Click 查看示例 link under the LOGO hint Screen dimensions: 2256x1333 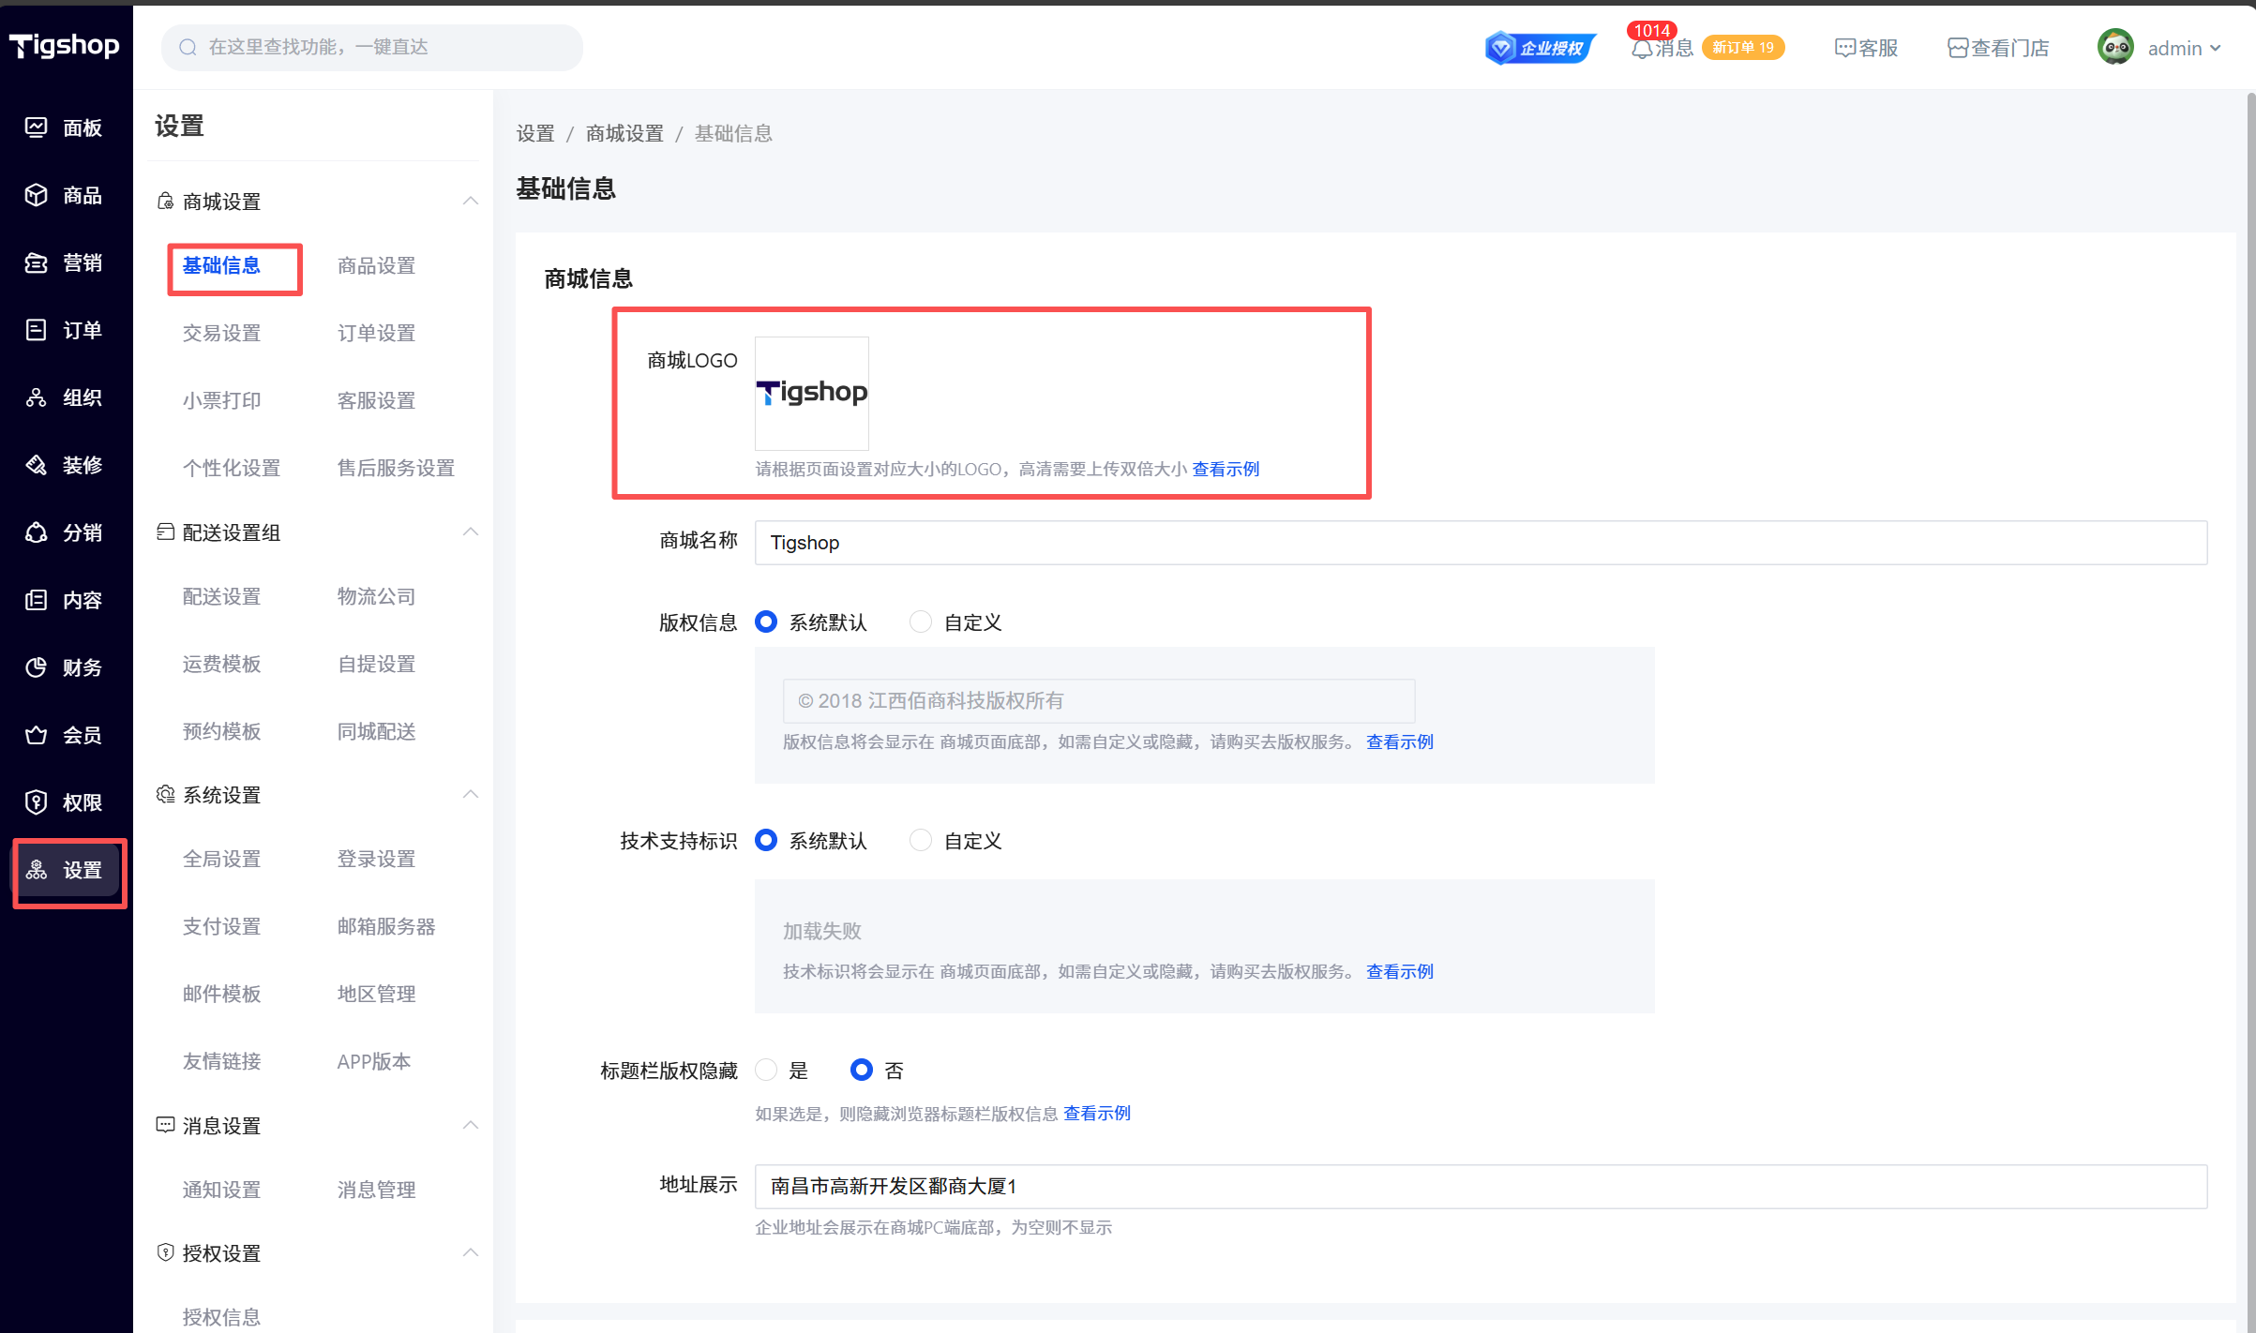pyautogui.click(x=1226, y=469)
